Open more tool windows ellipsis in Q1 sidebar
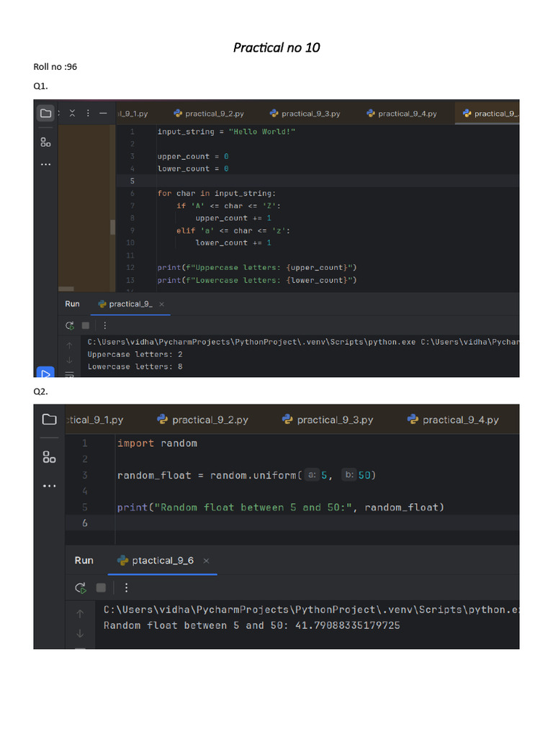Viewport: 553px width, 737px height. (x=46, y=165)
